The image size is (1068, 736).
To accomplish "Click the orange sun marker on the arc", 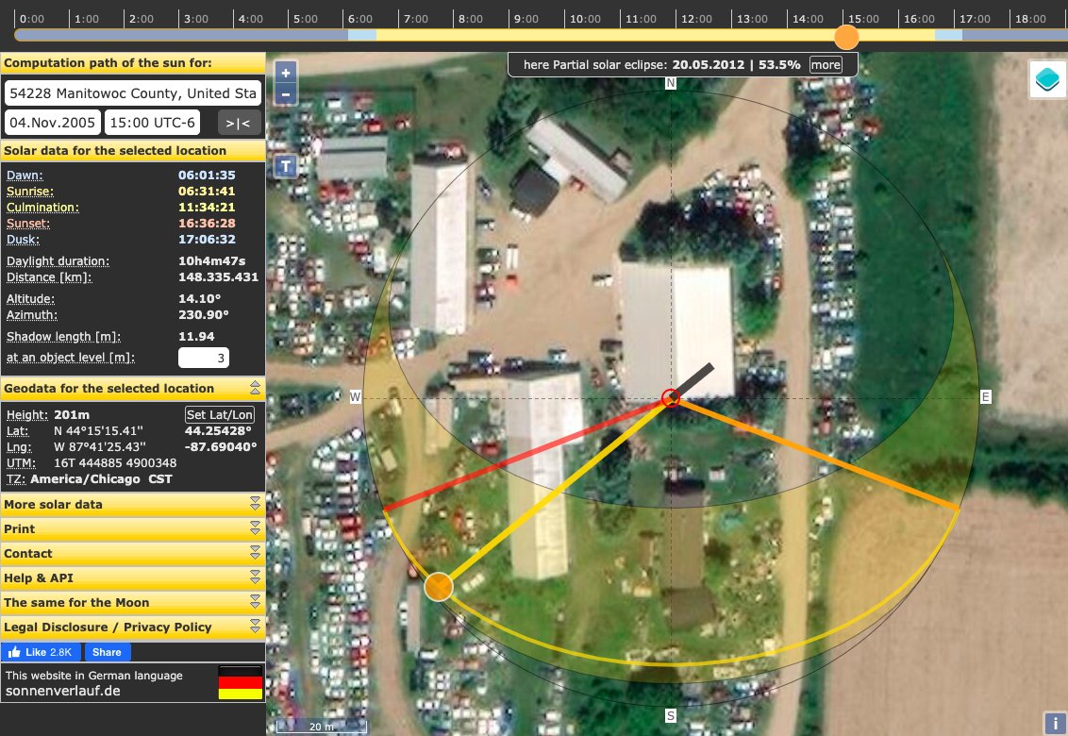I will pyautogui.click(x=439, y=586).
